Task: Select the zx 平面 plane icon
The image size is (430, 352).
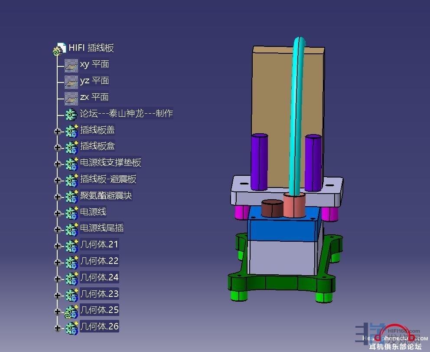Action: 71,98
